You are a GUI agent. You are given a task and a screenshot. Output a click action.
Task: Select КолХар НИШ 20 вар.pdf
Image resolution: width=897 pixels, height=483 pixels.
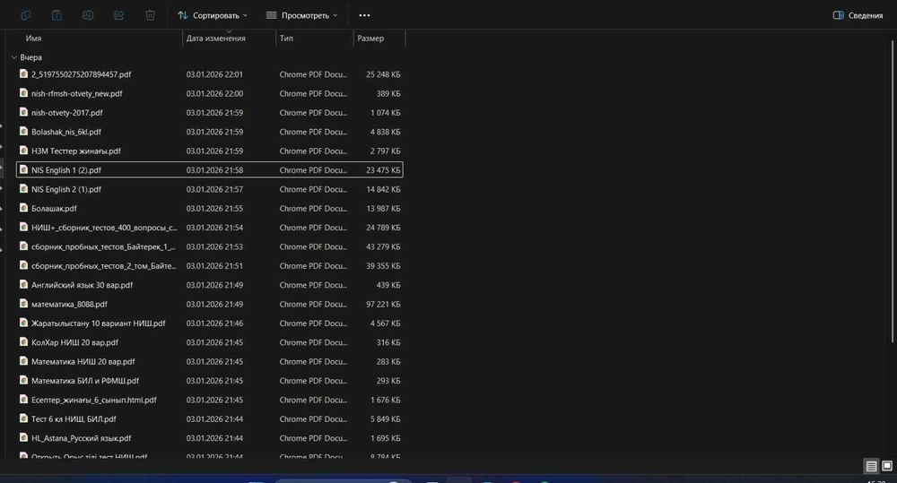209,342
